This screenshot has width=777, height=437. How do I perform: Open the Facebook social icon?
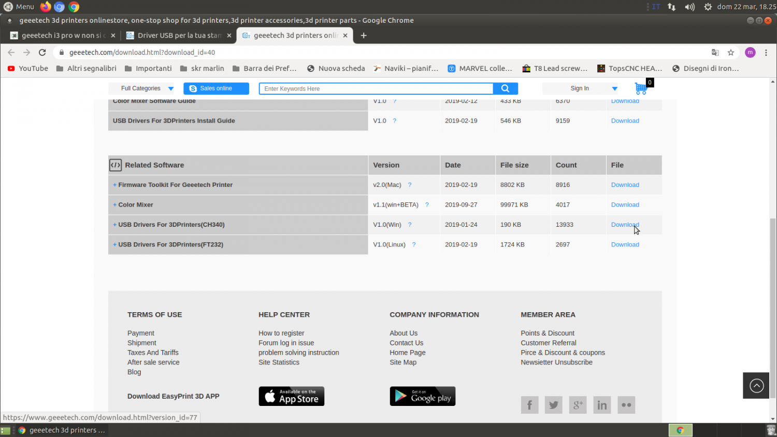[x=529, y=405]
